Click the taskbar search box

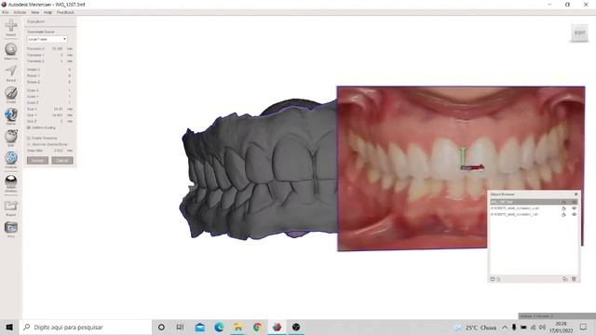[x=86, y=327]
